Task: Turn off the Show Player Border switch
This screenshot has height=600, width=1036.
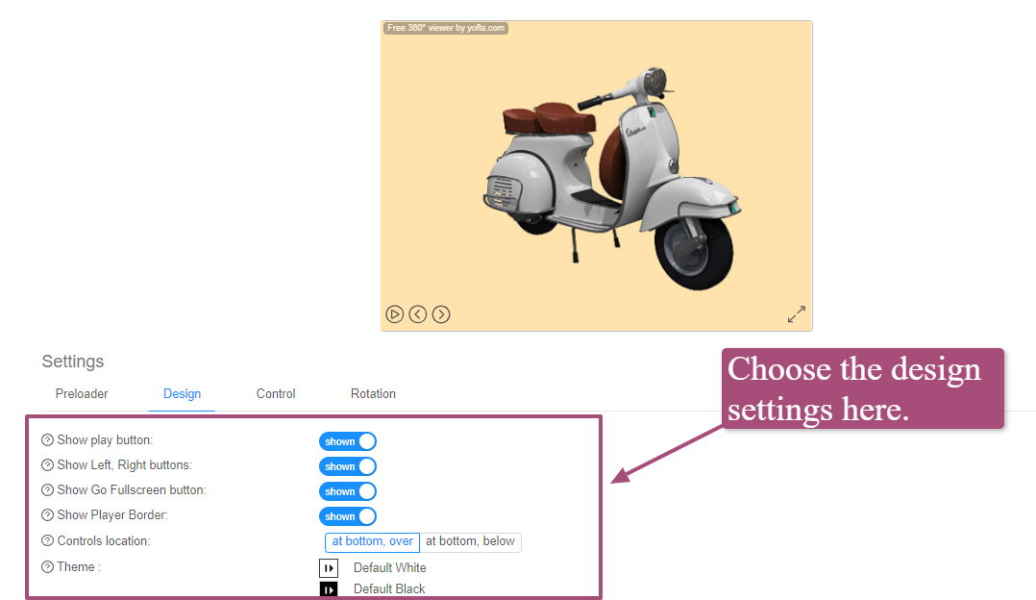Action: coord(347,516)
